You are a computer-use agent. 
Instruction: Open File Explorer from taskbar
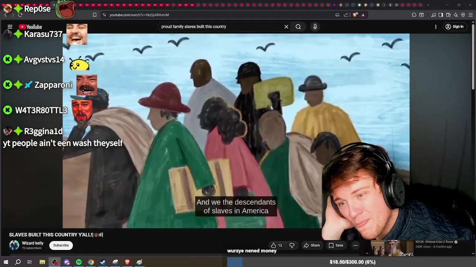click(x=42, y=262)
